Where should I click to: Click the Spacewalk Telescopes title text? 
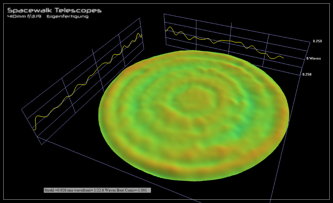(54, 10)
